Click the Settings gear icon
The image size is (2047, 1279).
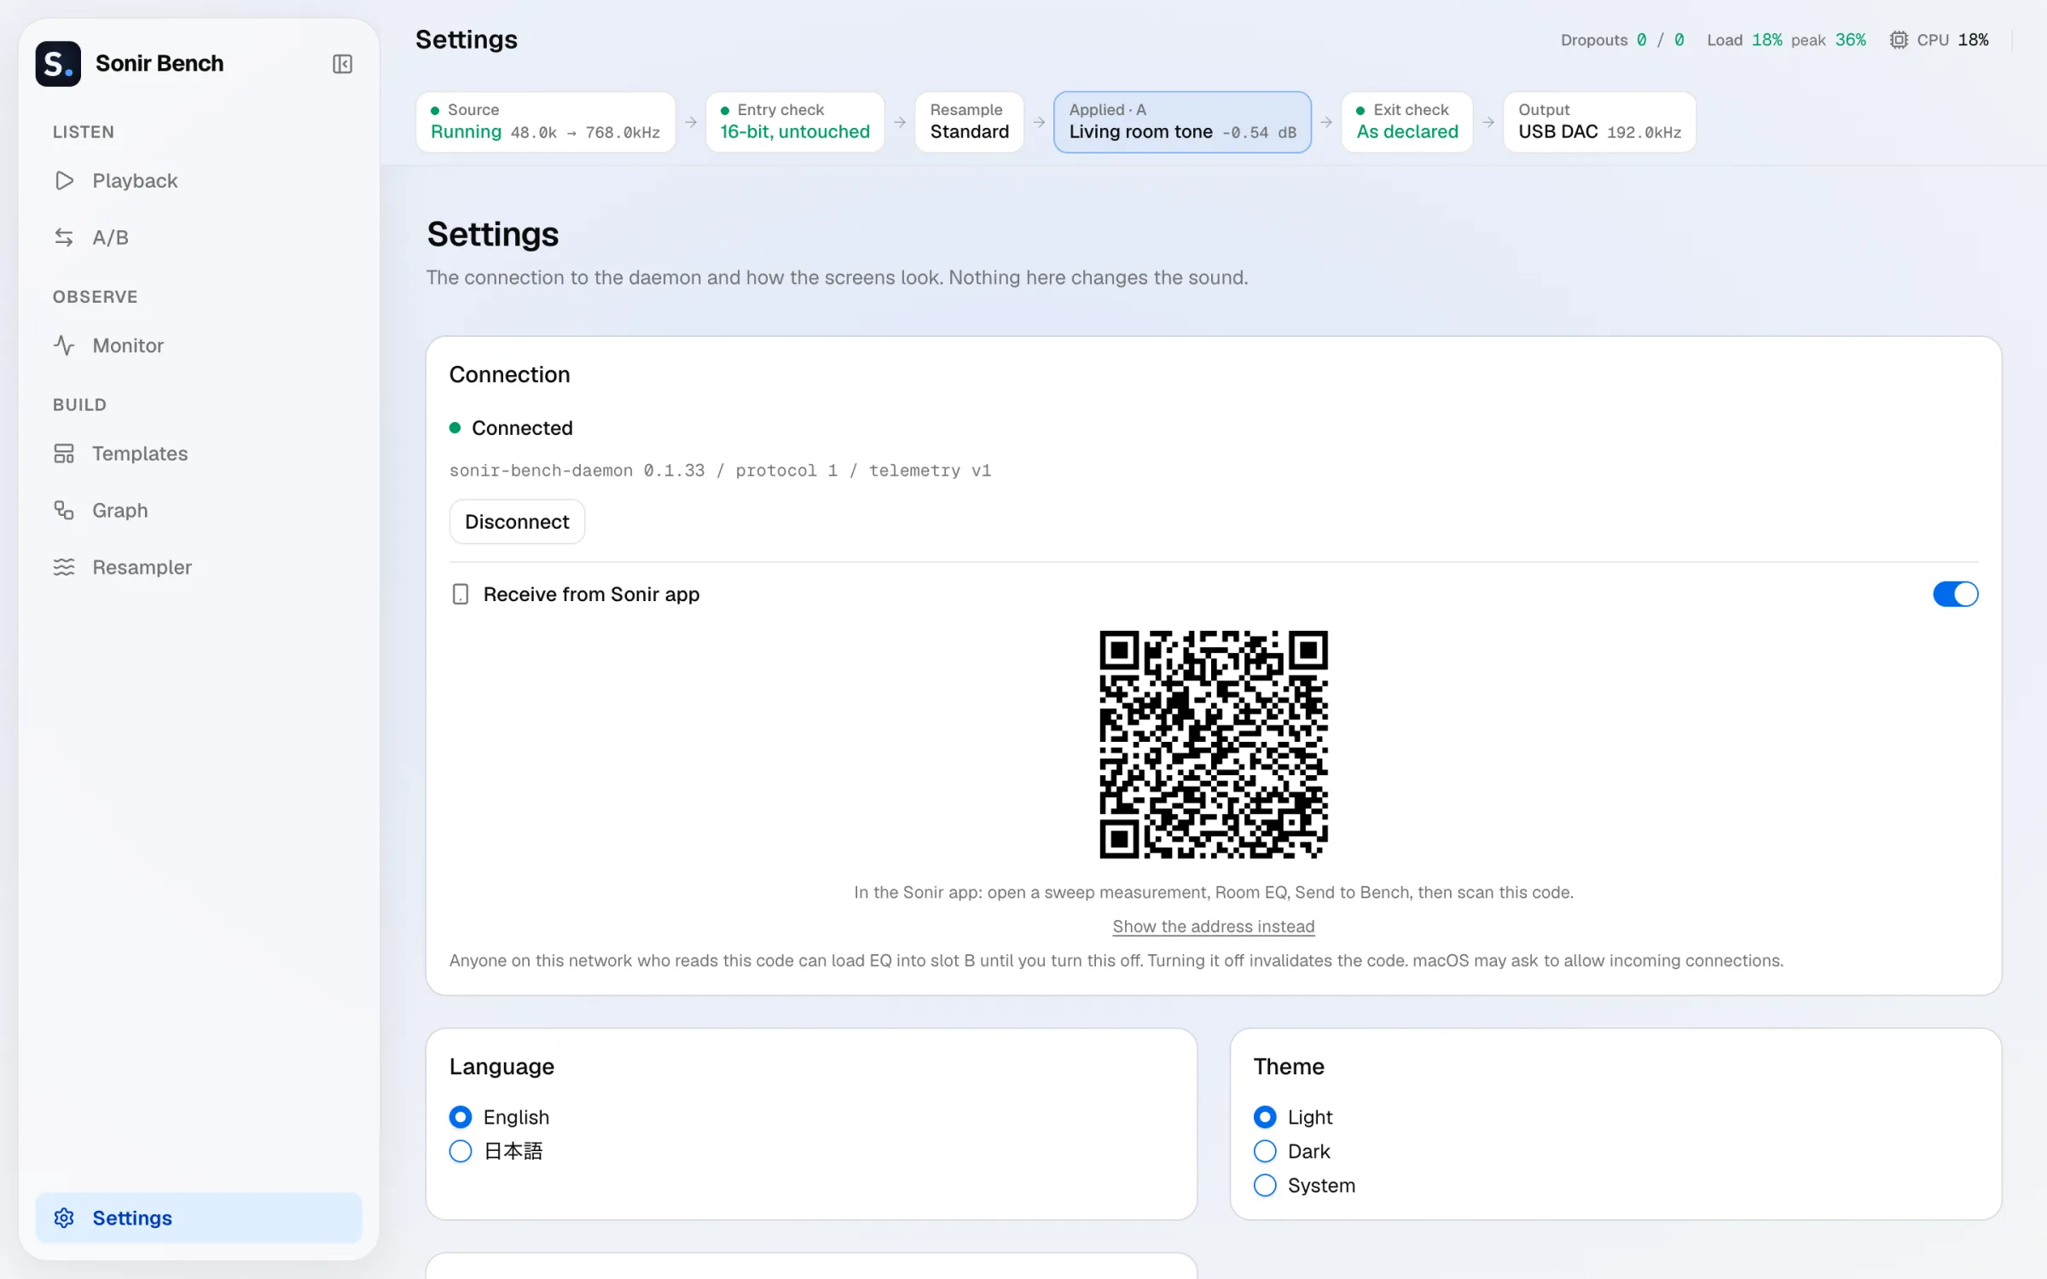(x=64, y=1218)
